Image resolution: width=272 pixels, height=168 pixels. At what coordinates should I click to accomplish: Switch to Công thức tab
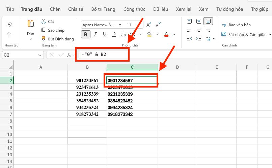(134, 9)
